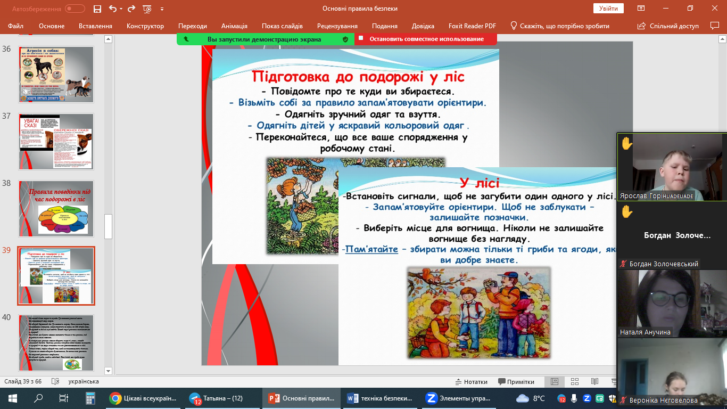Select slide 36 thumbnail about dog aggression

pos(56,75)
